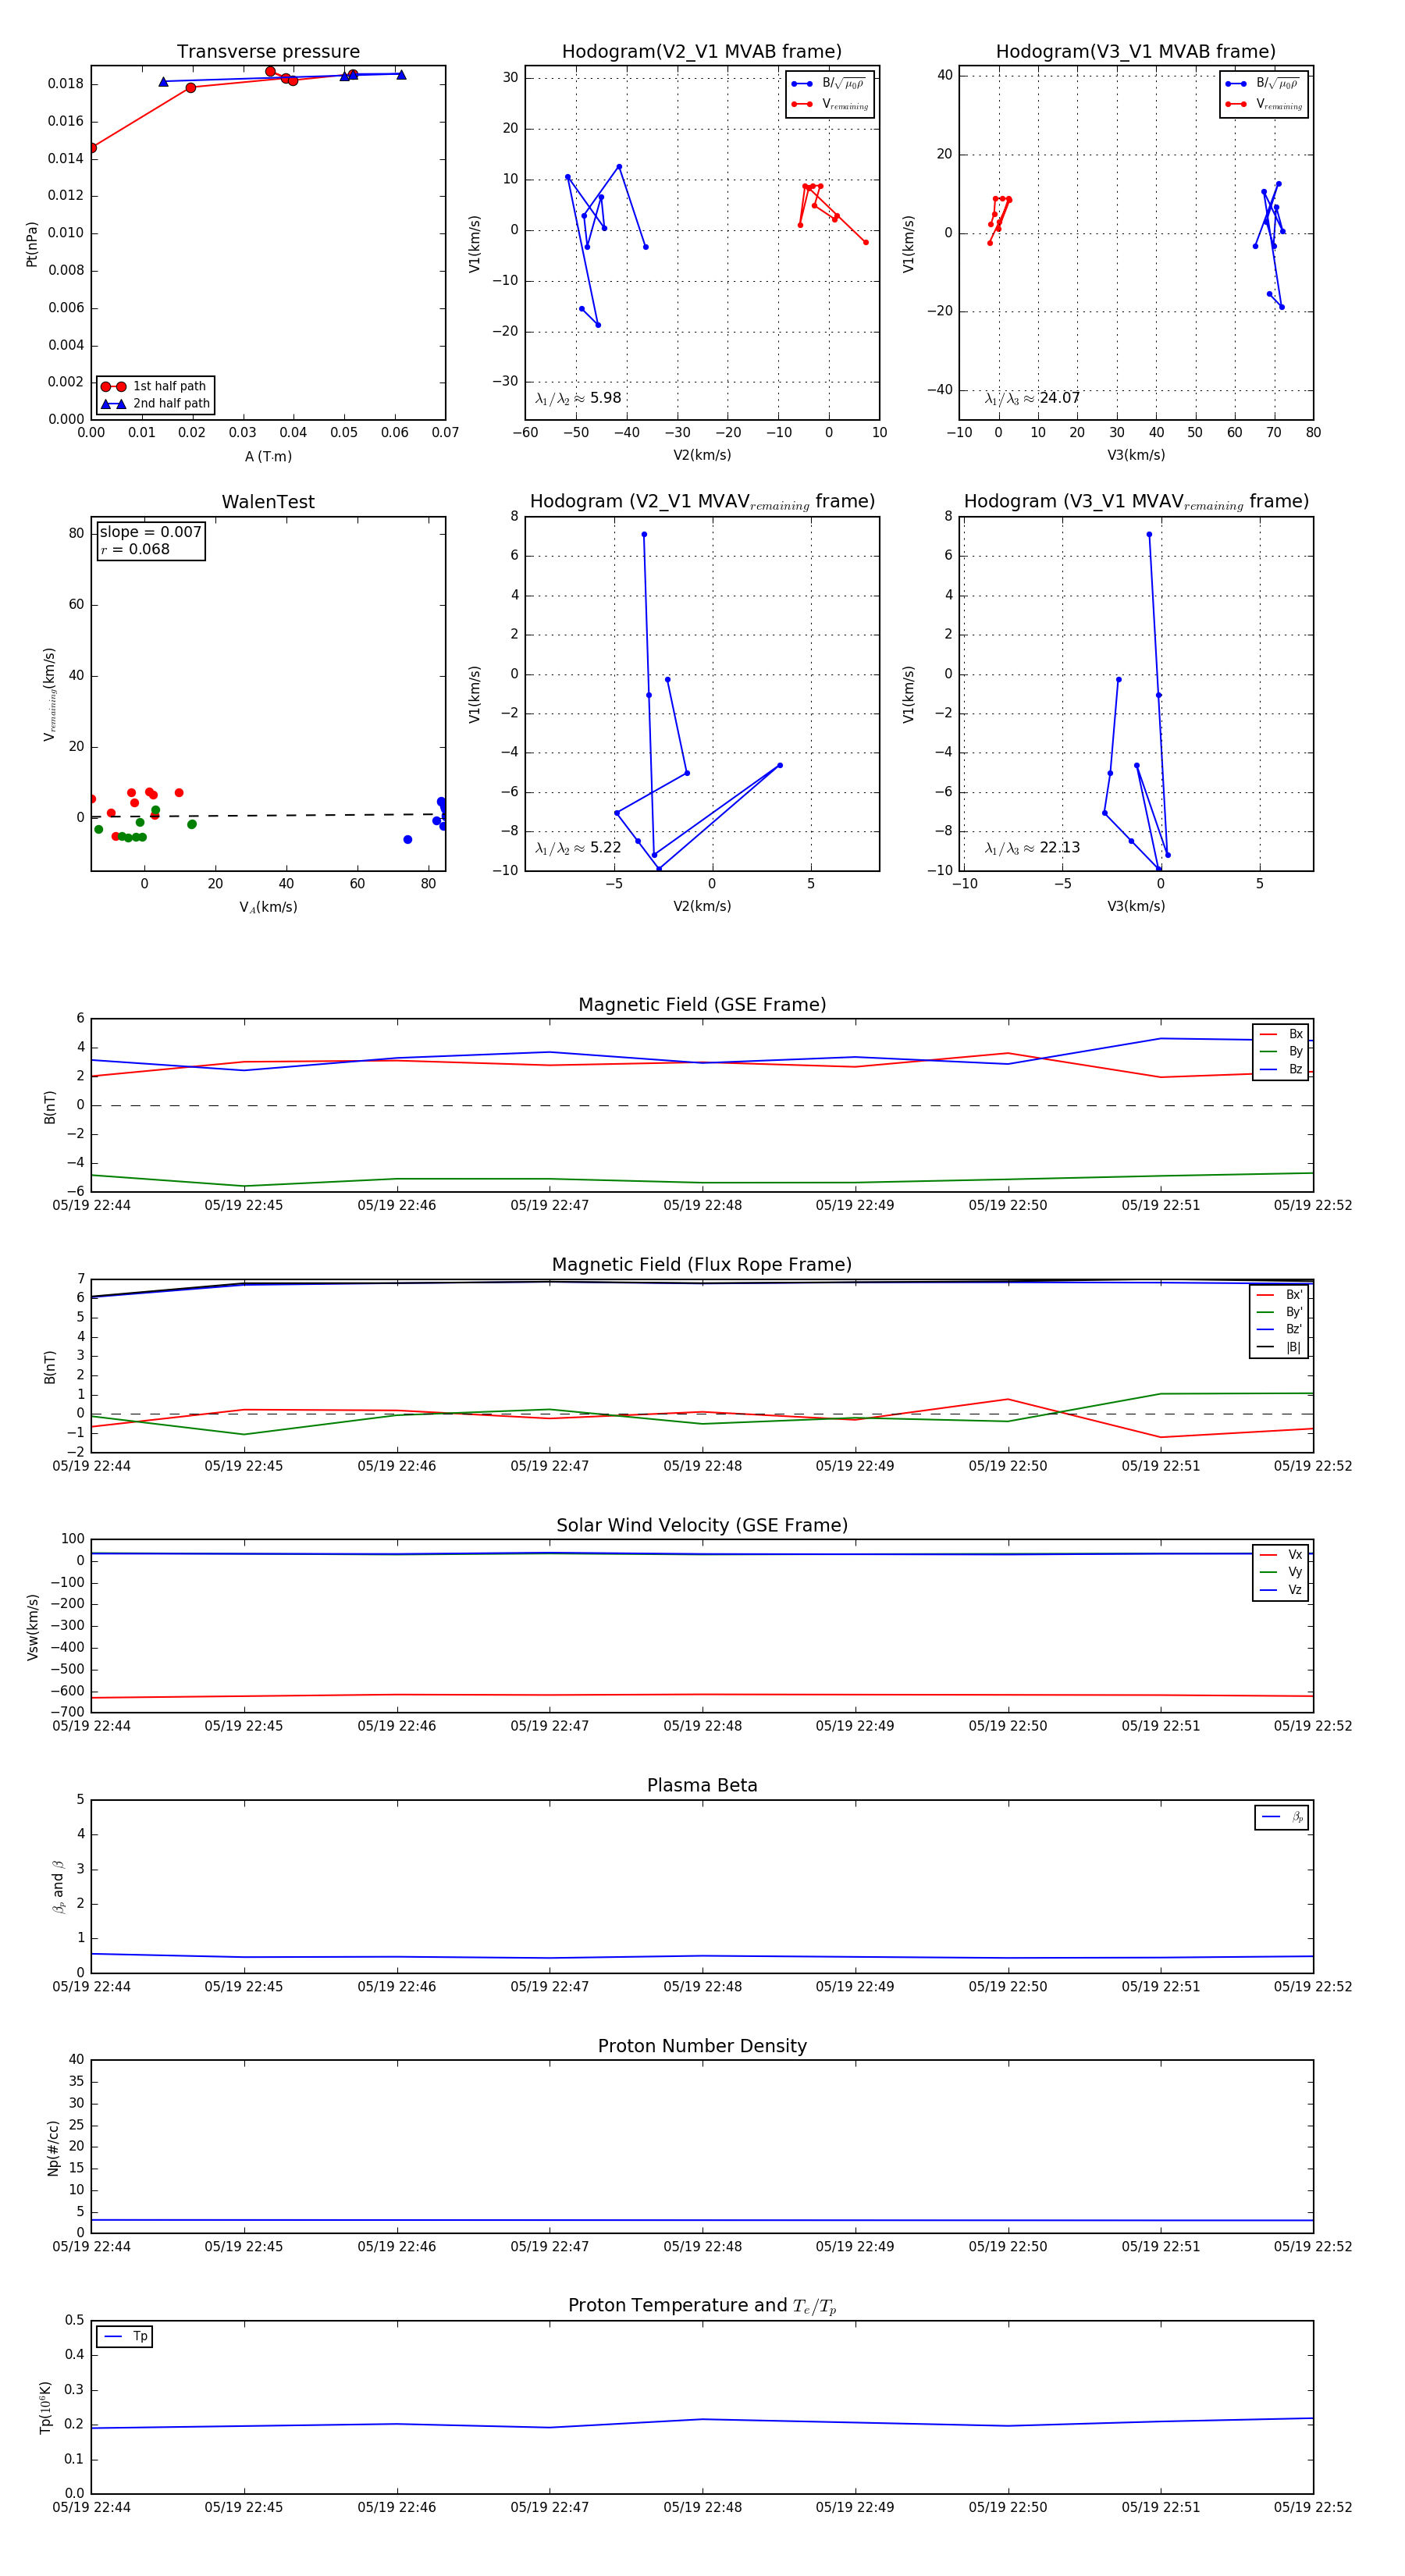Click the "05/19 22:51" tick in Flux Rope Frame plot

pos(1160,1466)
